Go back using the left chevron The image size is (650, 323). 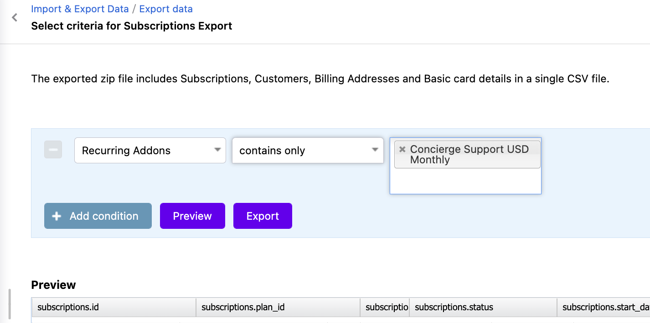[x=15, y=18]
